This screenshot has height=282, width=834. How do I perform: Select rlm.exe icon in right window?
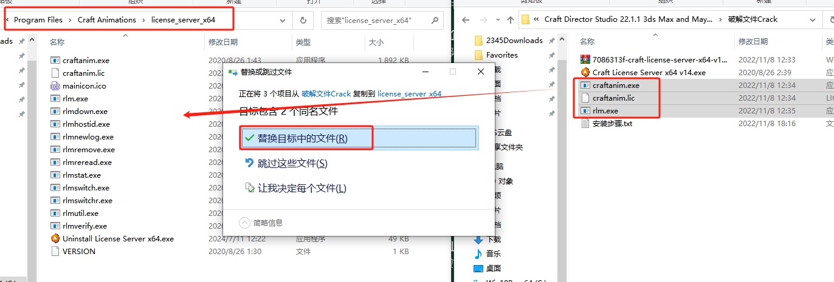(x=585, y=110)
